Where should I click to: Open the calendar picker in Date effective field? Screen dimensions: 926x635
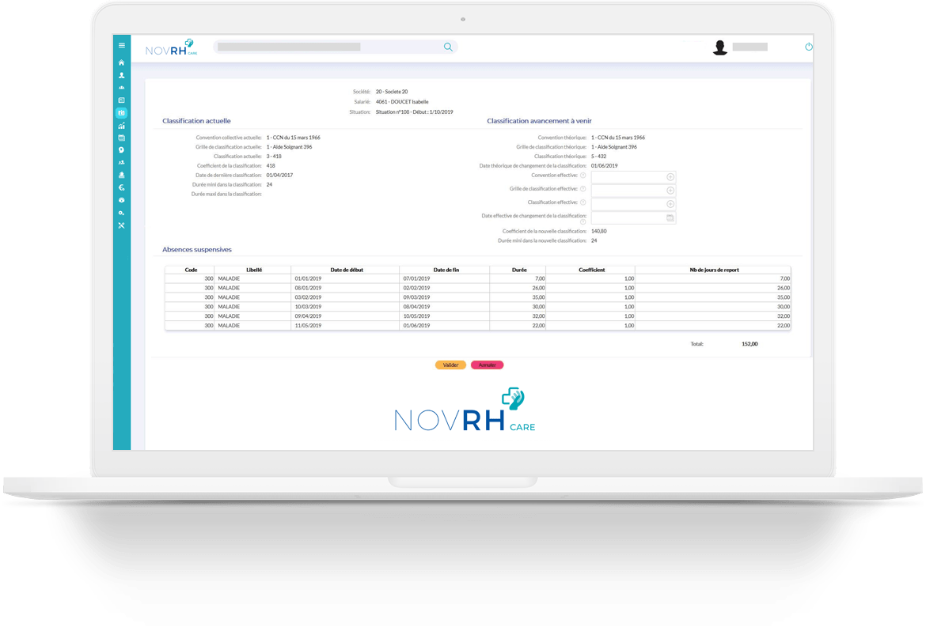point(670,217)
